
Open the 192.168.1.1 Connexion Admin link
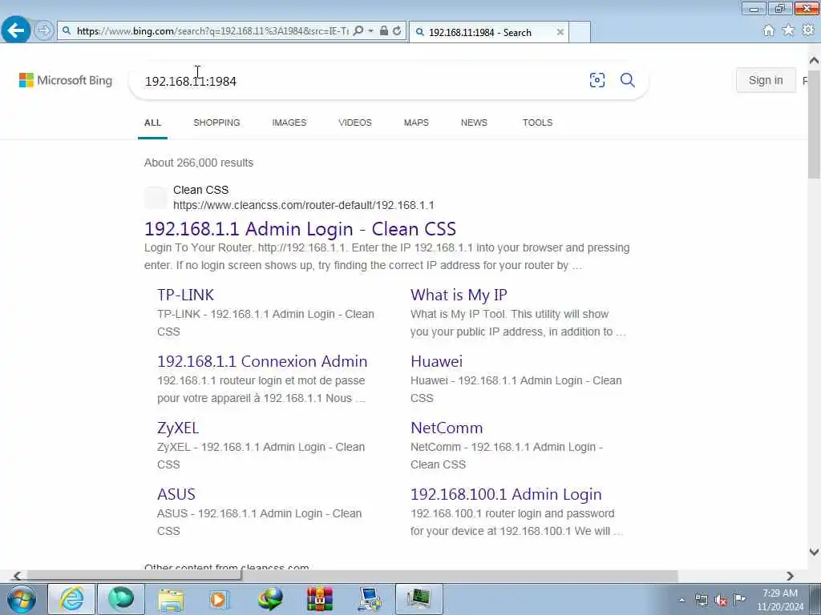(x=262, y=361)
